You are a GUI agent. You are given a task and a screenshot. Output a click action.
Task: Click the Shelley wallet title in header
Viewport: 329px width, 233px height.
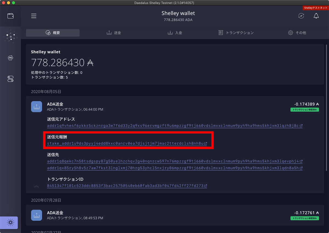(178, 13)
